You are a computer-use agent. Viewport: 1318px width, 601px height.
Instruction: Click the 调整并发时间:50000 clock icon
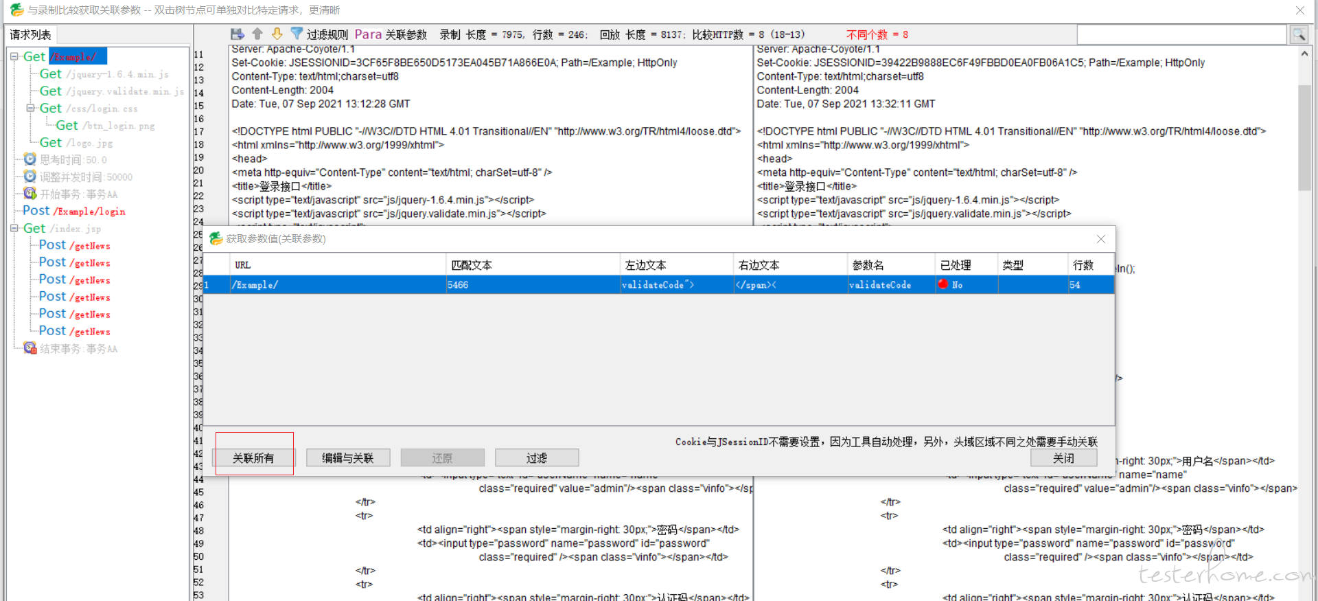click(x=30, y=177)
